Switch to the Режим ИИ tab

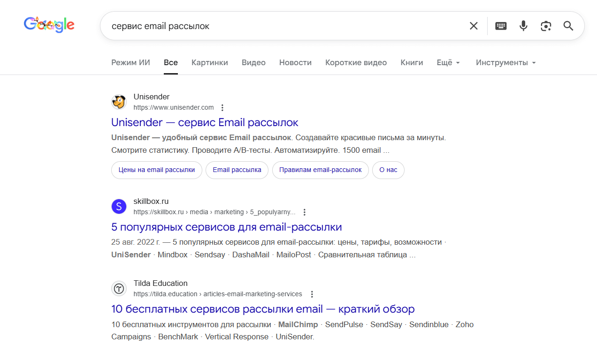click(130, 62)
